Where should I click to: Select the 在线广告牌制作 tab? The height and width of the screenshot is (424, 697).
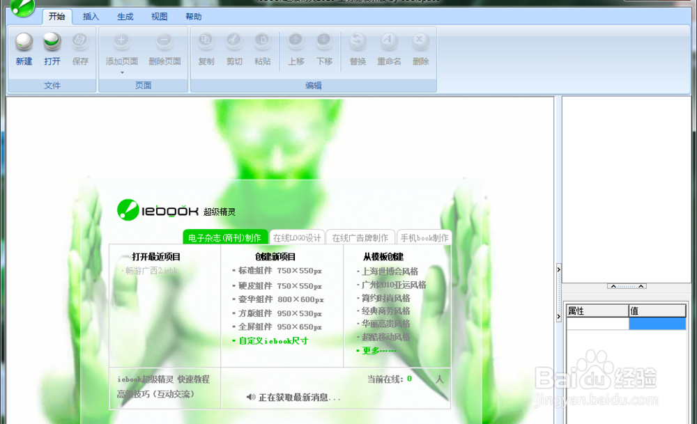pos(360,237)
